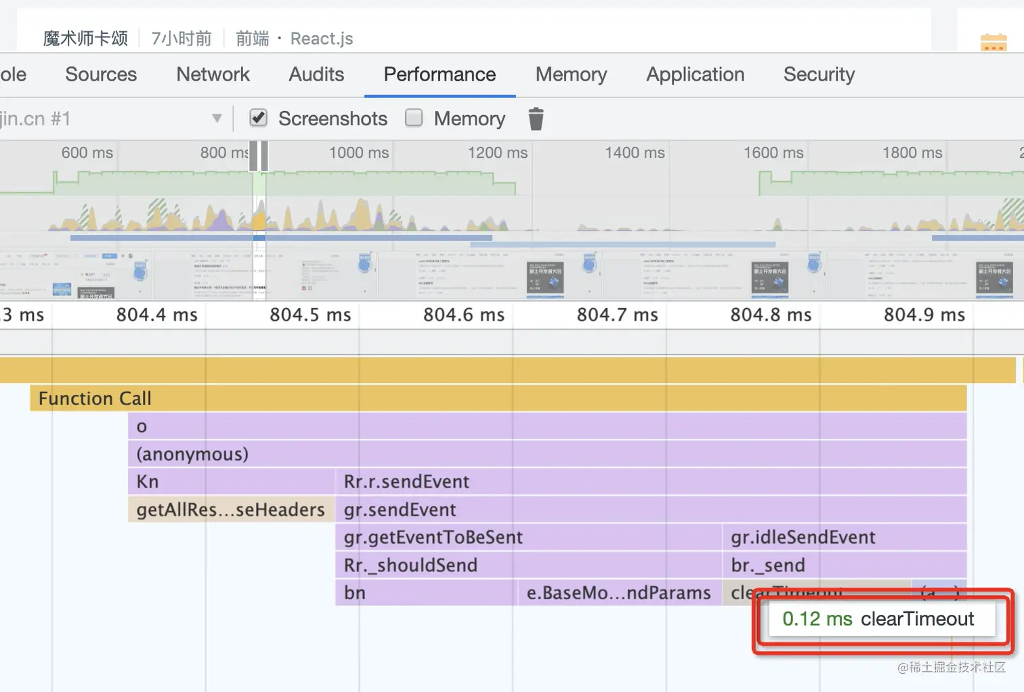This screenshot has height=692, width=1024.
Task: Click the overview selection window handle
Action: pos(259,156)
